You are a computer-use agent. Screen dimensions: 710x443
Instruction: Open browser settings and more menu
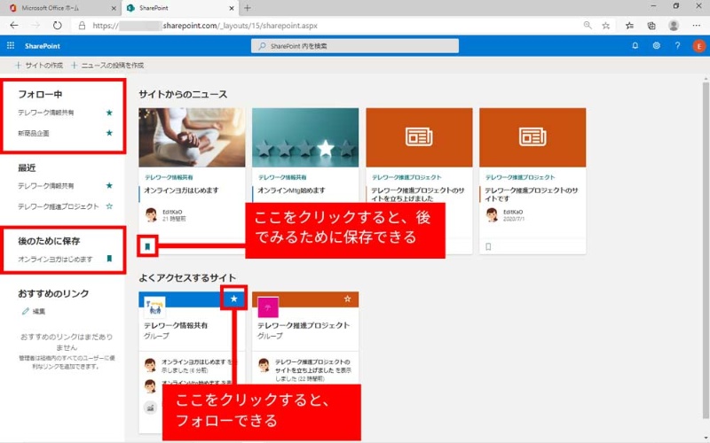click(697, 26)
